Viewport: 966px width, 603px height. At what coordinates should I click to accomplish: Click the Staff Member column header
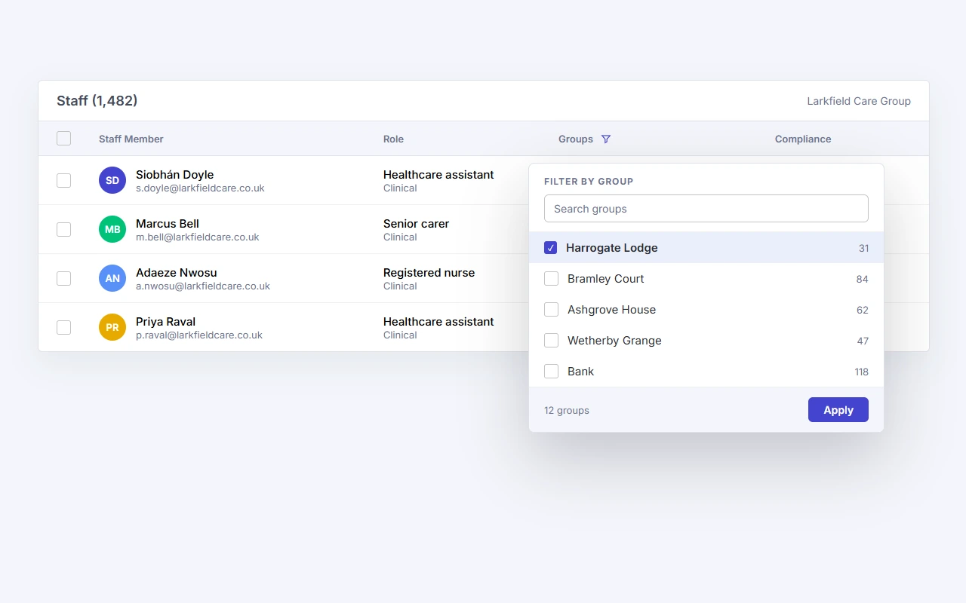[131, 139]
